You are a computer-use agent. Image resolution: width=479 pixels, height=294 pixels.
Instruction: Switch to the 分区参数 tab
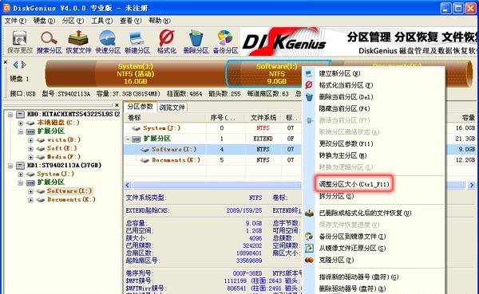141,107
